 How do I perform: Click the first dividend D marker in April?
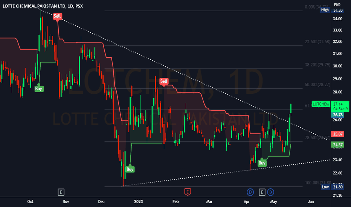coord(250,192)
